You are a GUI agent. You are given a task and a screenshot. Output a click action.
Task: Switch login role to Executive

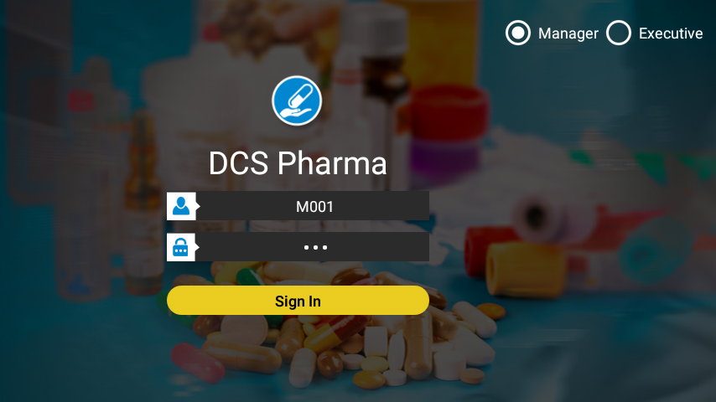coord(618,33)
